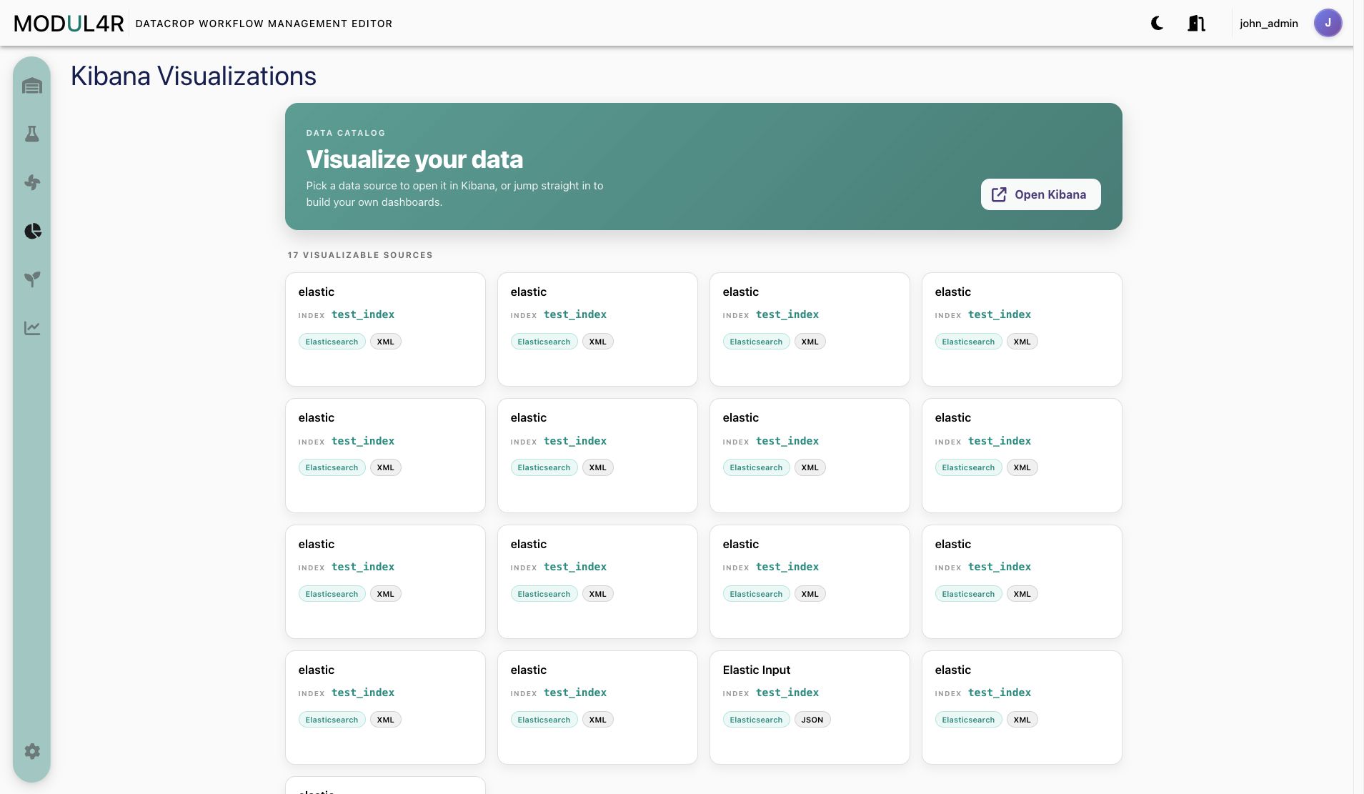Click the Kibana Visualizations page heading

(194, 76)
